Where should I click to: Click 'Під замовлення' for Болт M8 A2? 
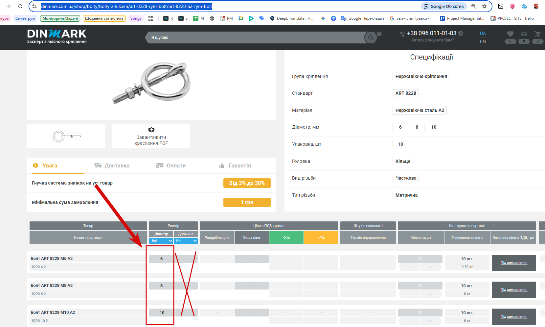coord(514,290)
